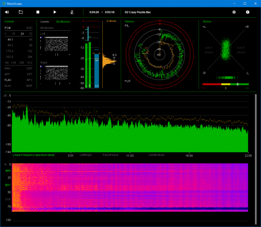Show app info with the info icon

tap(247, 12)
